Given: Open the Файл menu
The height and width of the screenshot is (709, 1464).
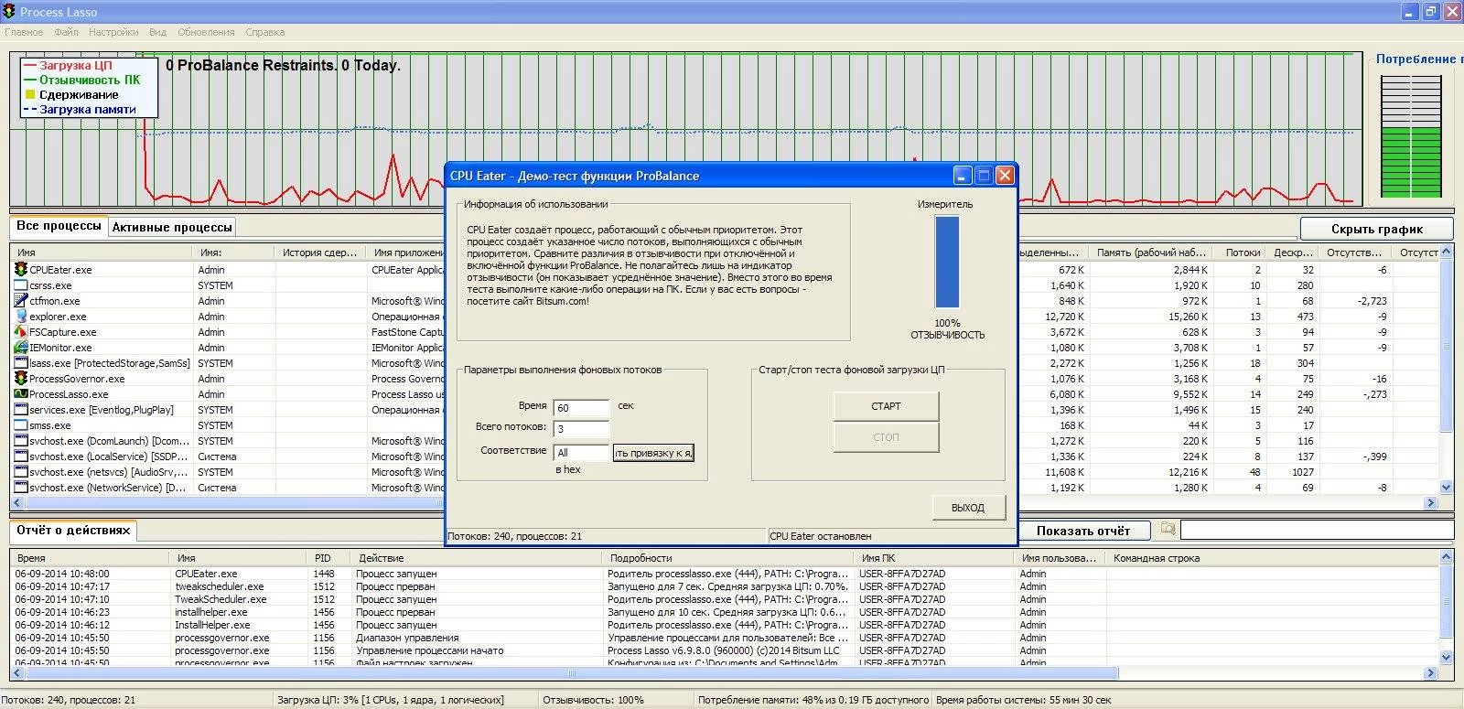Looking at the screenshot, I should pyautogui.click(x=66, y=32).
